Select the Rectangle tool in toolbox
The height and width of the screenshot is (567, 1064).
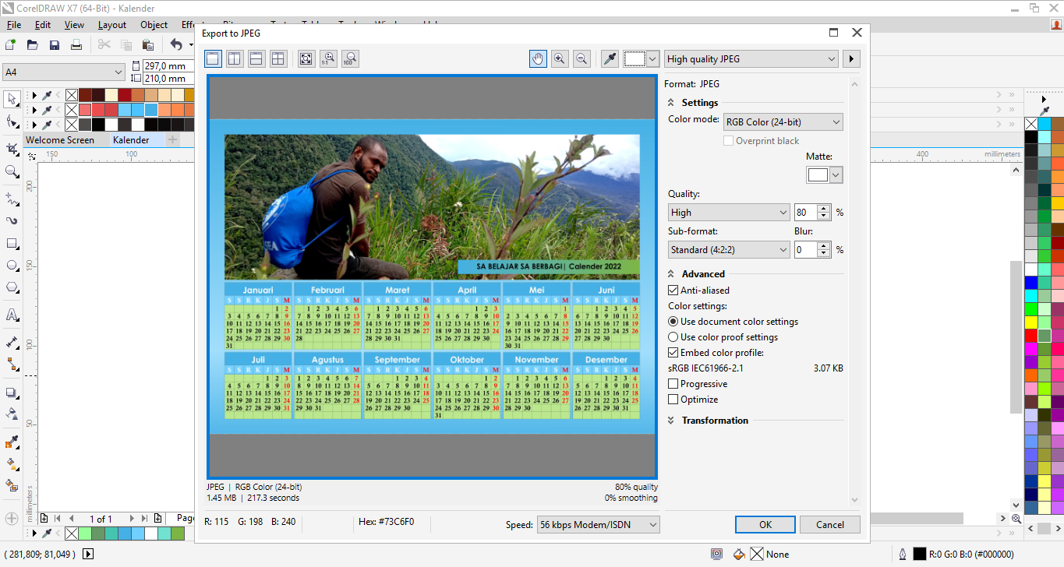12,244
